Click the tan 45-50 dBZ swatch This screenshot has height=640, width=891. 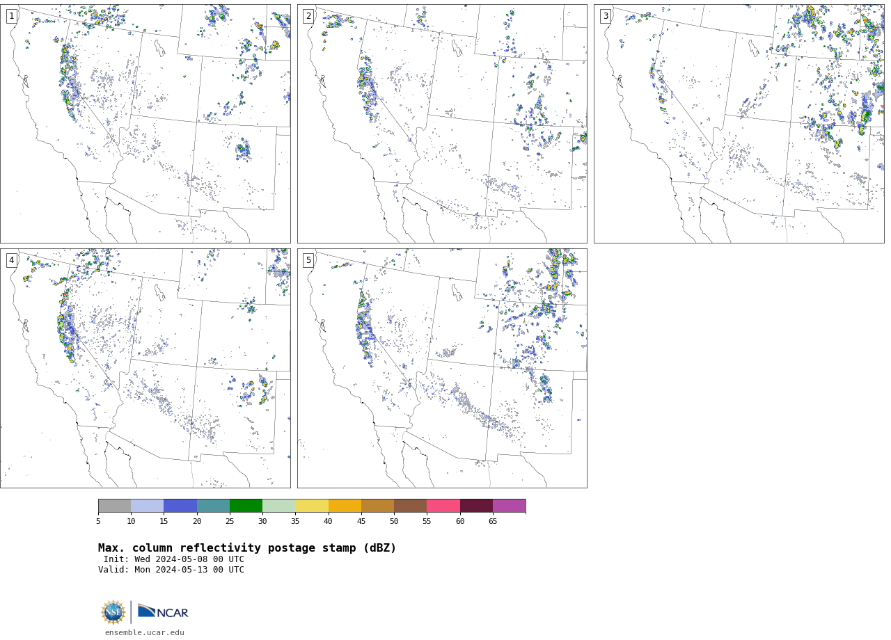point(377,506)
